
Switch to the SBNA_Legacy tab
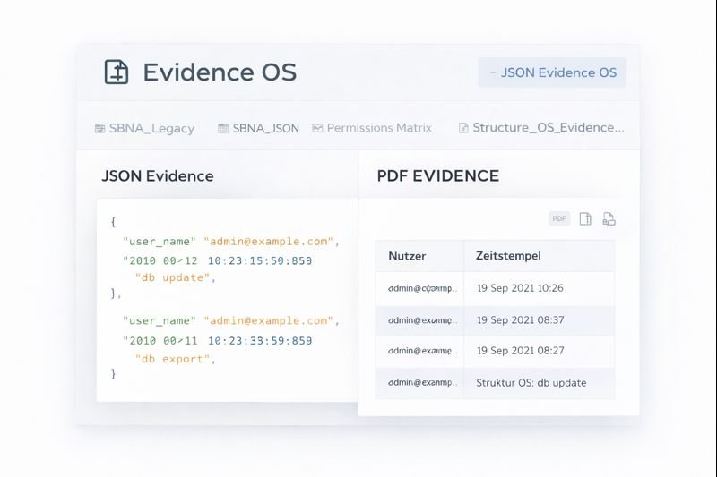[151, 128]
